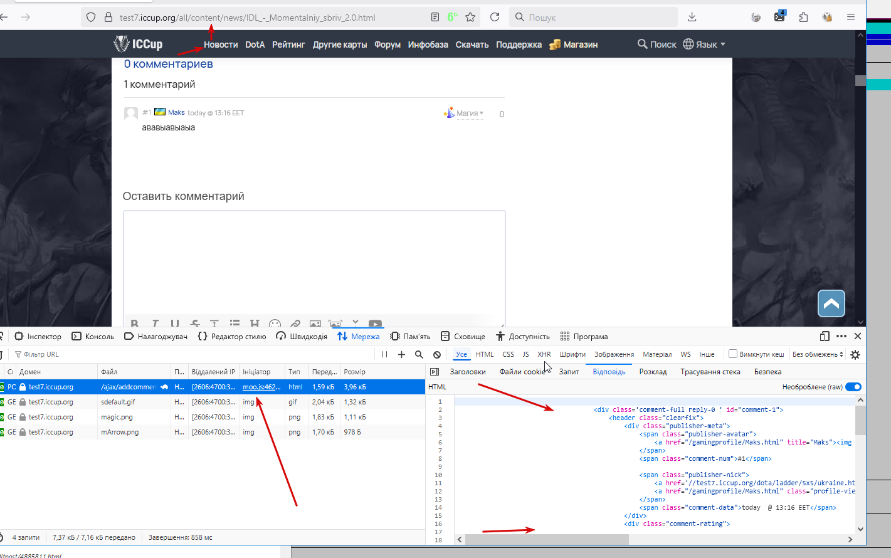This screenshot has width=891, height=558.
Task: Open the Язык language dropdown
Action: pos(704,45)
